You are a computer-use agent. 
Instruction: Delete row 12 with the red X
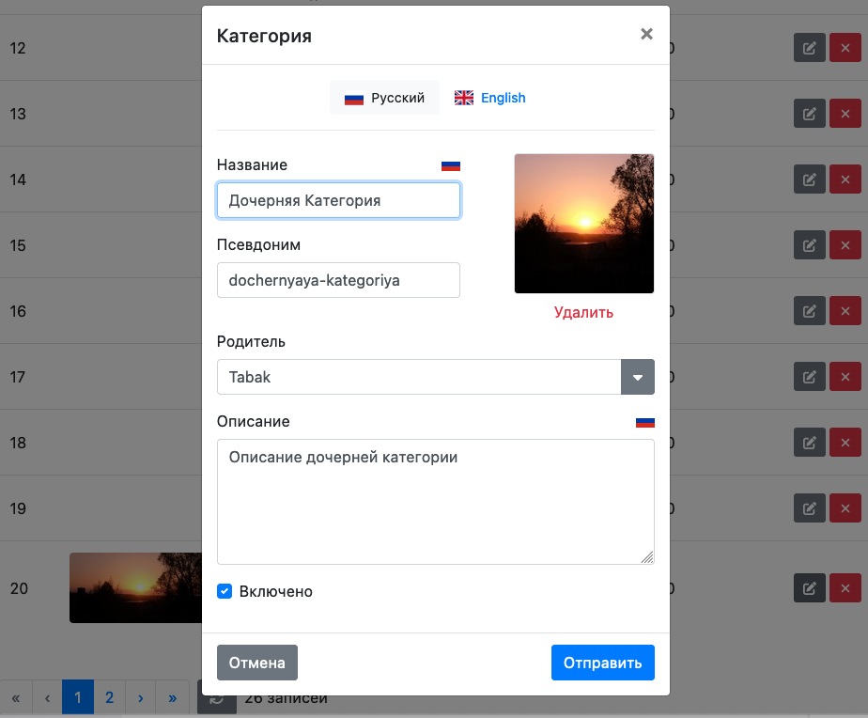tap(845, 48)
